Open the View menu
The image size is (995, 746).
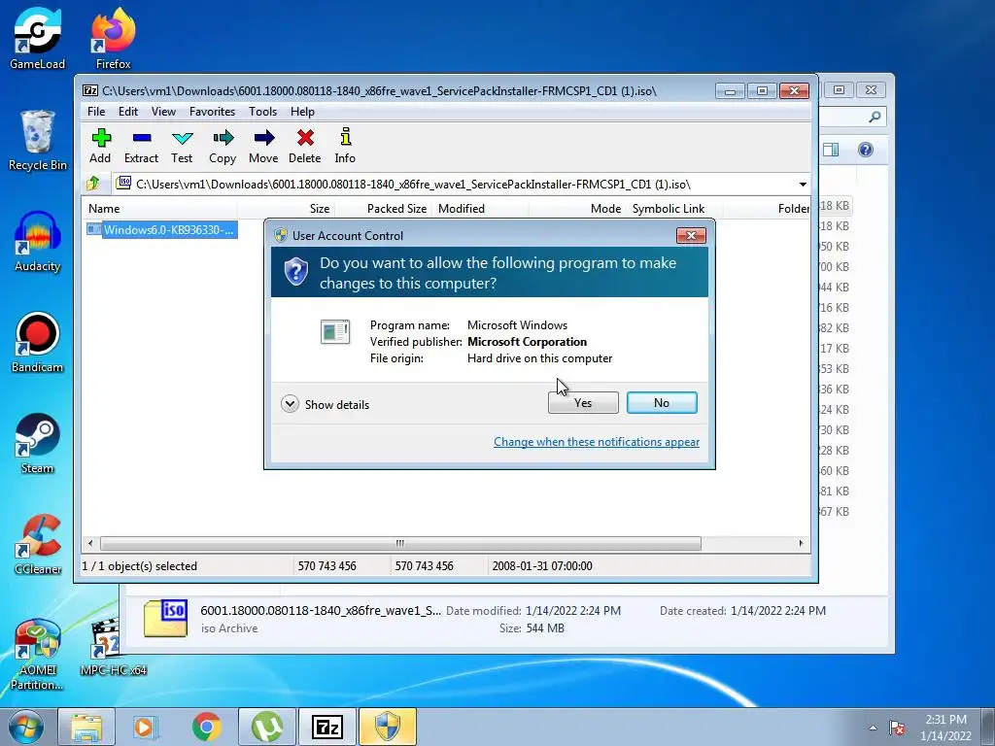[x=163, y=112]
